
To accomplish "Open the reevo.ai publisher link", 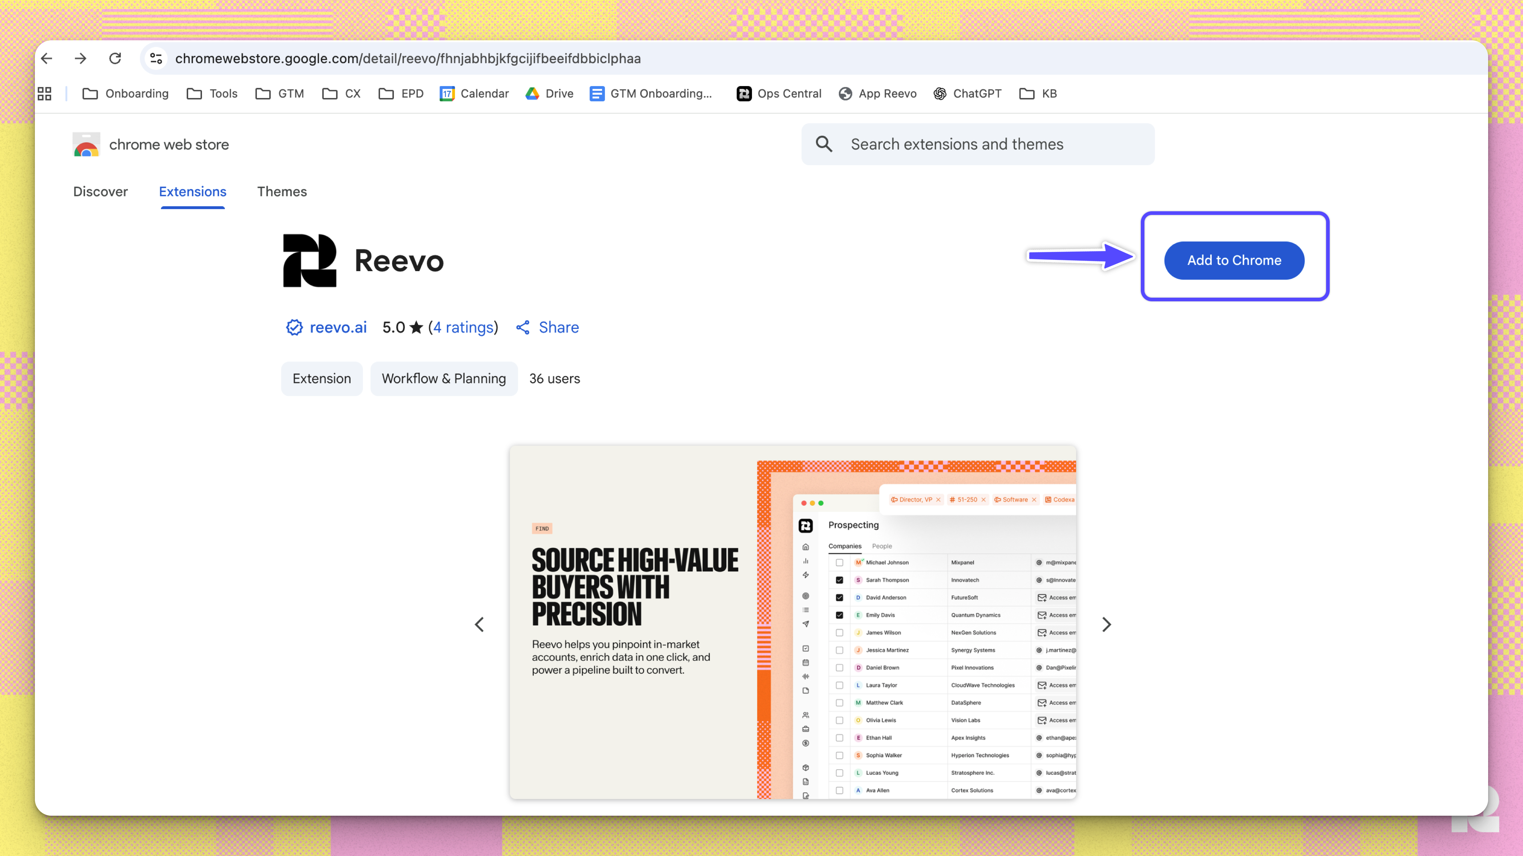I will click(x=338, y=327).
